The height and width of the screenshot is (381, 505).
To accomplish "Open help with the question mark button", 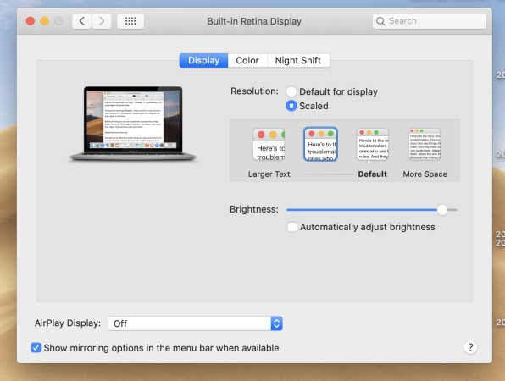I will 470,347.
